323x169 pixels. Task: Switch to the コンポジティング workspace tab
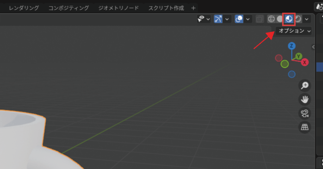click(68, 8)
